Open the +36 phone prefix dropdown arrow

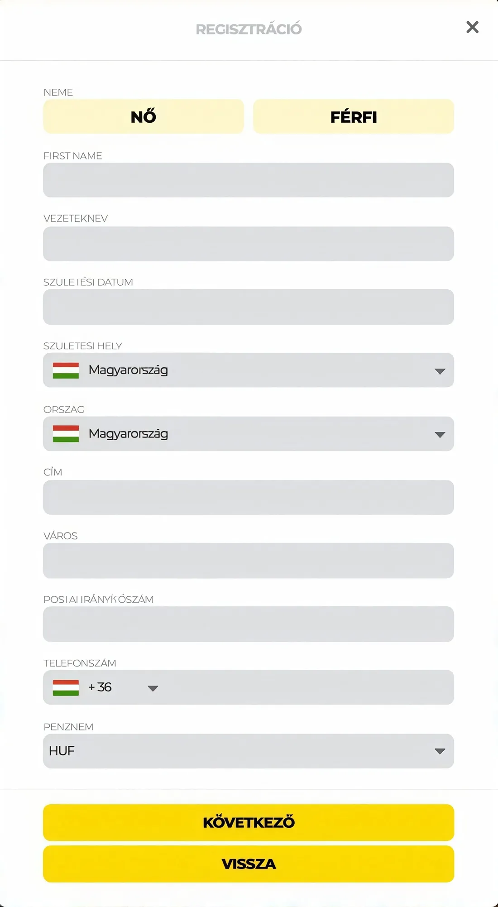[153, 688]
